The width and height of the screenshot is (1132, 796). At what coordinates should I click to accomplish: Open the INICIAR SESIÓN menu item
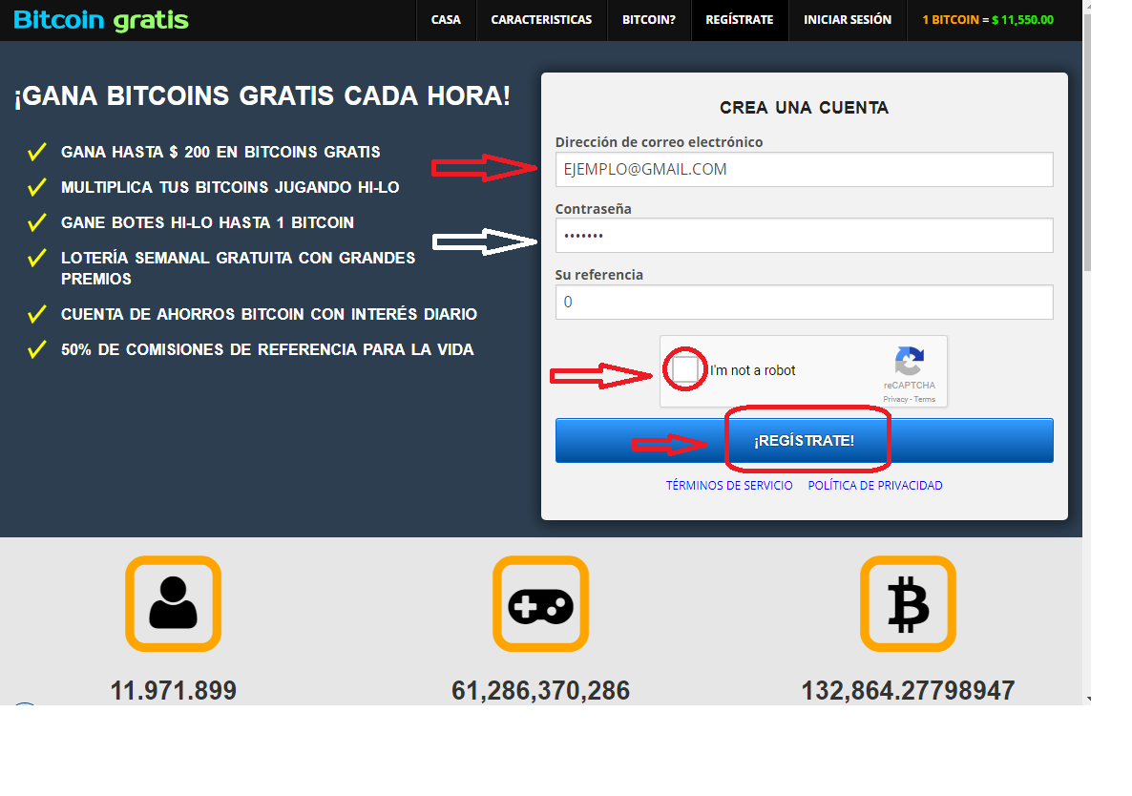848,19
